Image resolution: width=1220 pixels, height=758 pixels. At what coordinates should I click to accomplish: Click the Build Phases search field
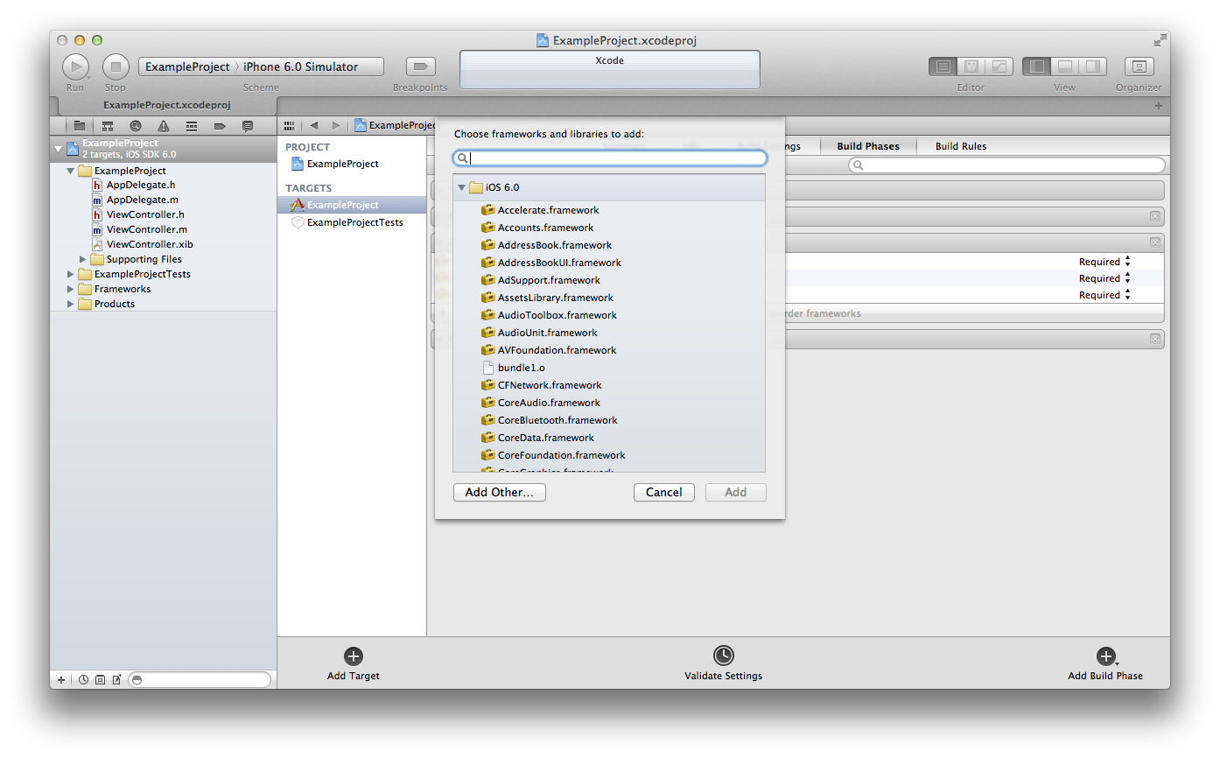(1006, 165)
